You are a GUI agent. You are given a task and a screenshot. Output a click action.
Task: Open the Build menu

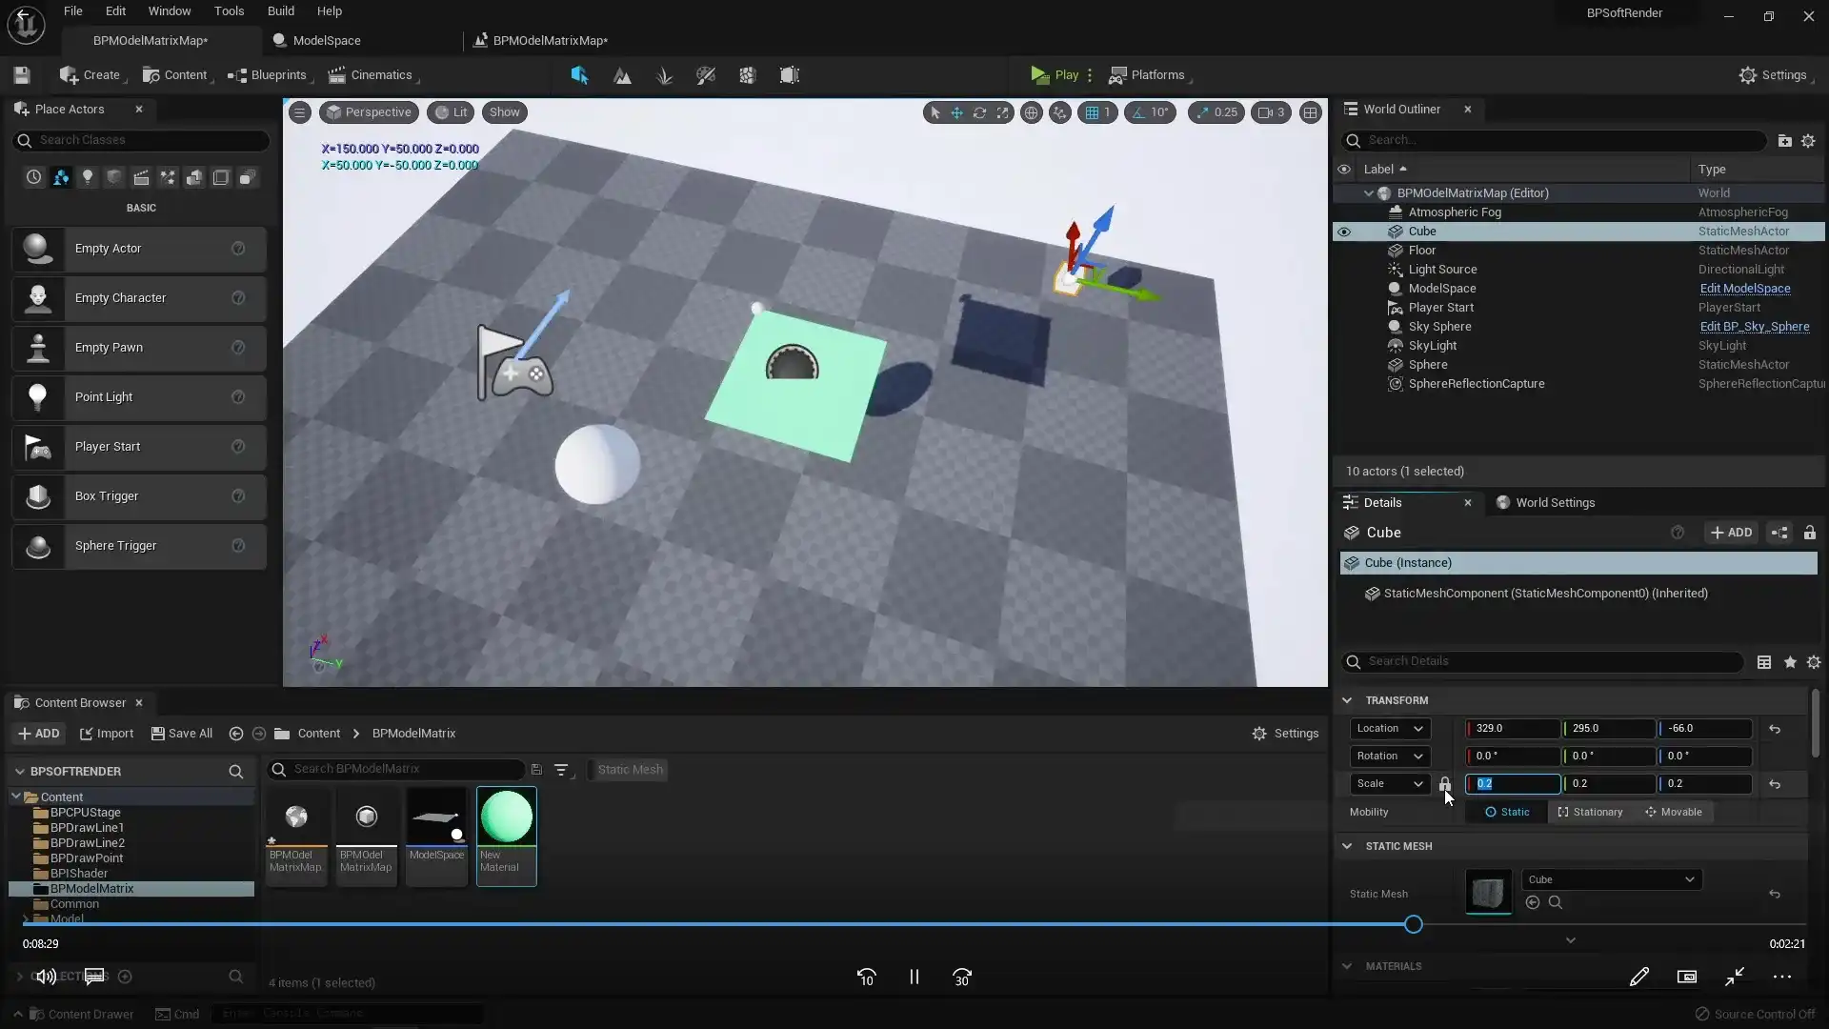[280, 11]
